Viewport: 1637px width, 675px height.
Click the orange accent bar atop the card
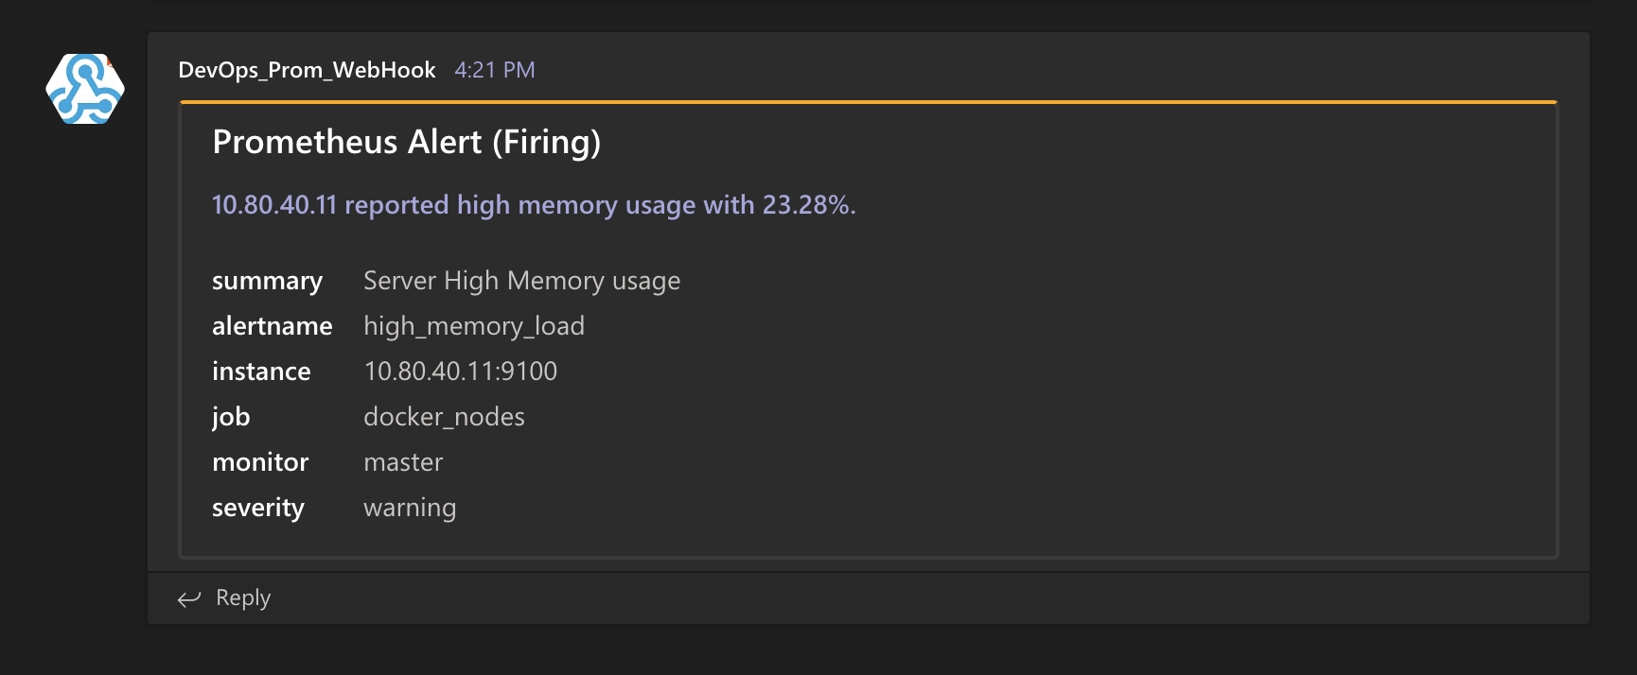[x=868, y=101]
